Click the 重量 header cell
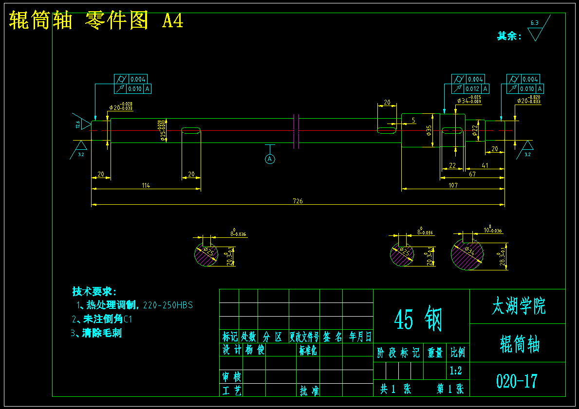This screenshot has width=579, height=409. pyautogui.click(x=435, y=353)
